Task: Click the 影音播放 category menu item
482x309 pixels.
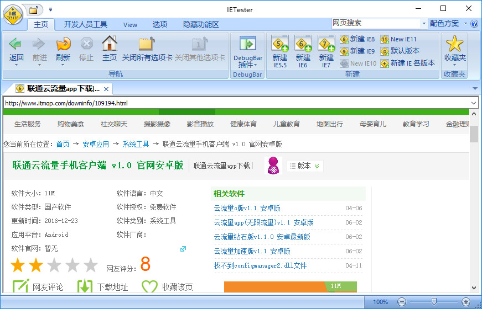Action: (x=200, y=124)
